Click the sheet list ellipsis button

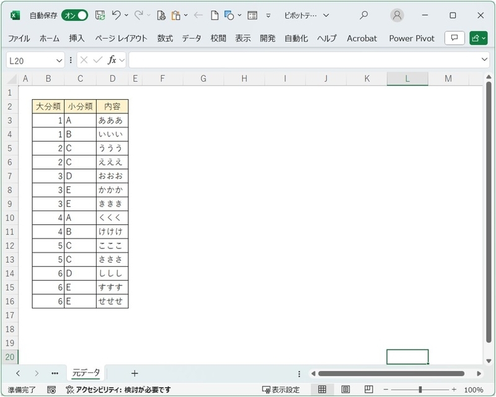click(55, 373)
